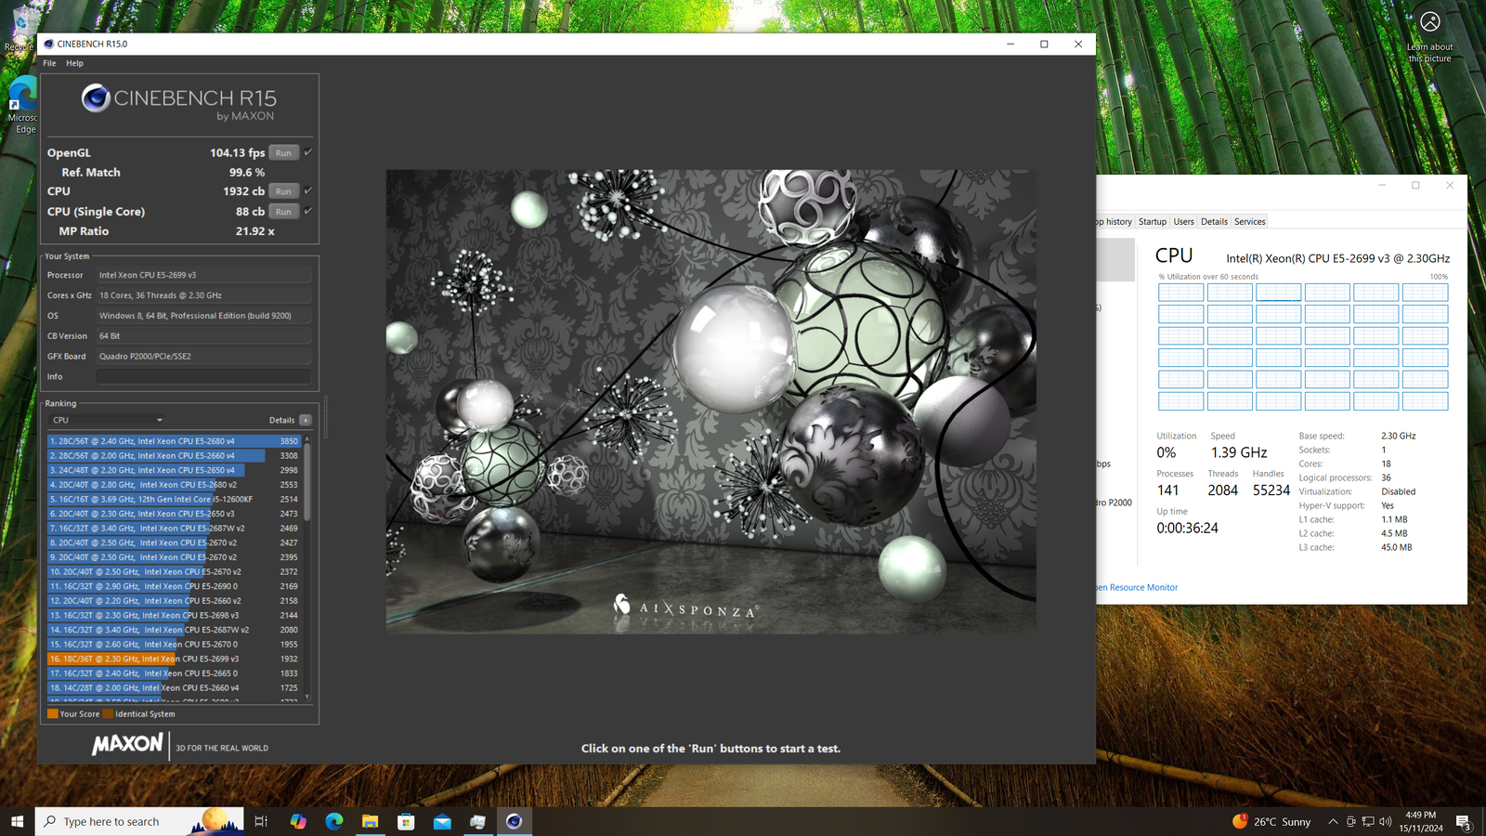The image size is (1486, 836).
Task: Open weather widget showing 26°C Sunny
Action: coord(1271,821)
